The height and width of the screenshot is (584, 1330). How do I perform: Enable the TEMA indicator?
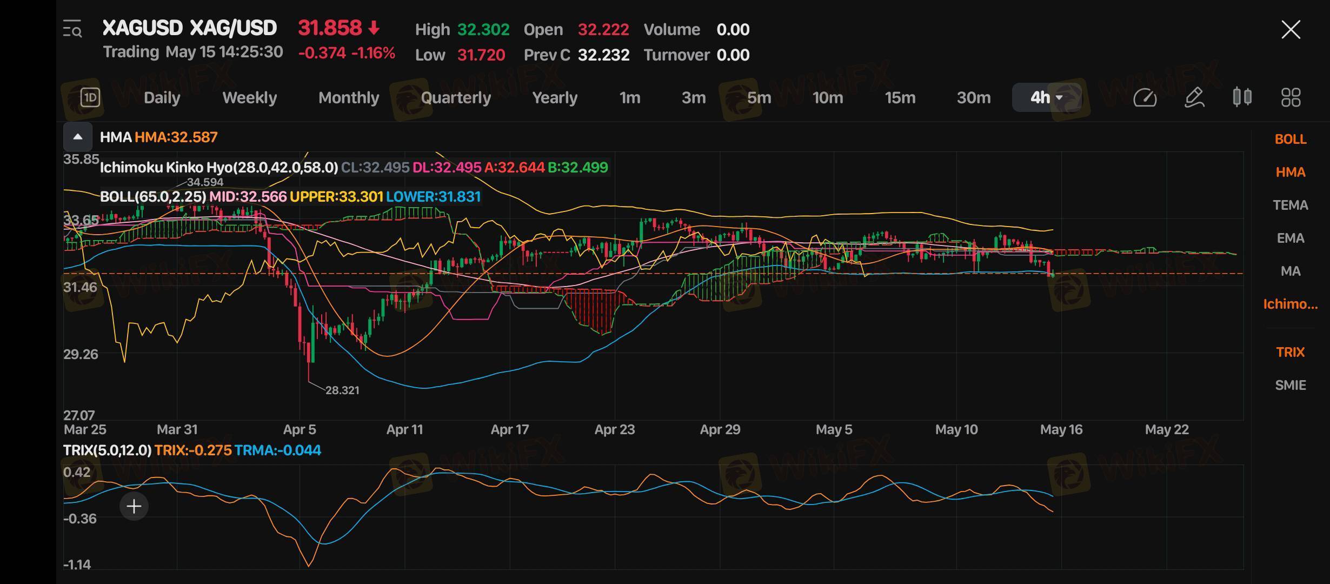coord(1290,205)
